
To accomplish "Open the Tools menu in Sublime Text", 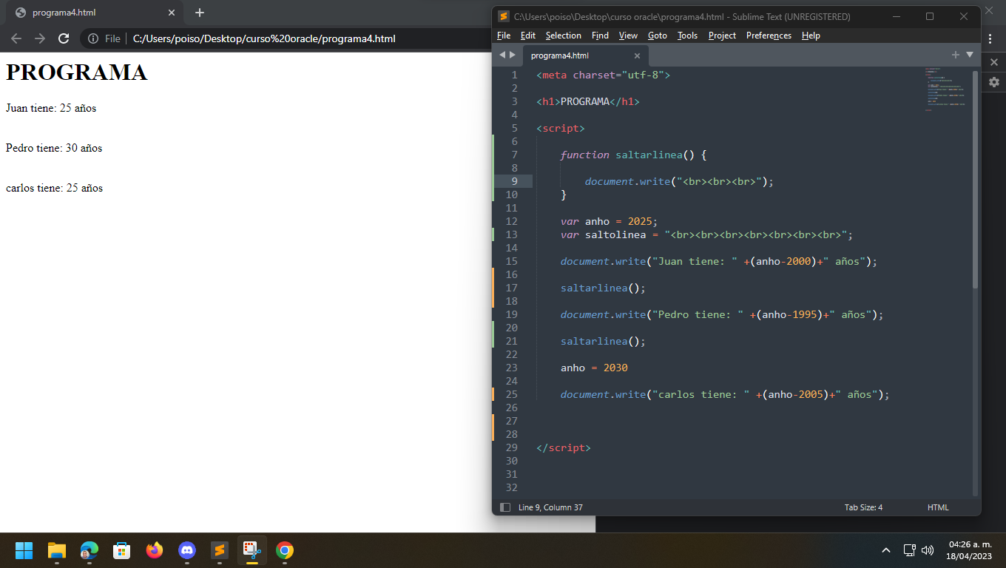I will point(688,35).
